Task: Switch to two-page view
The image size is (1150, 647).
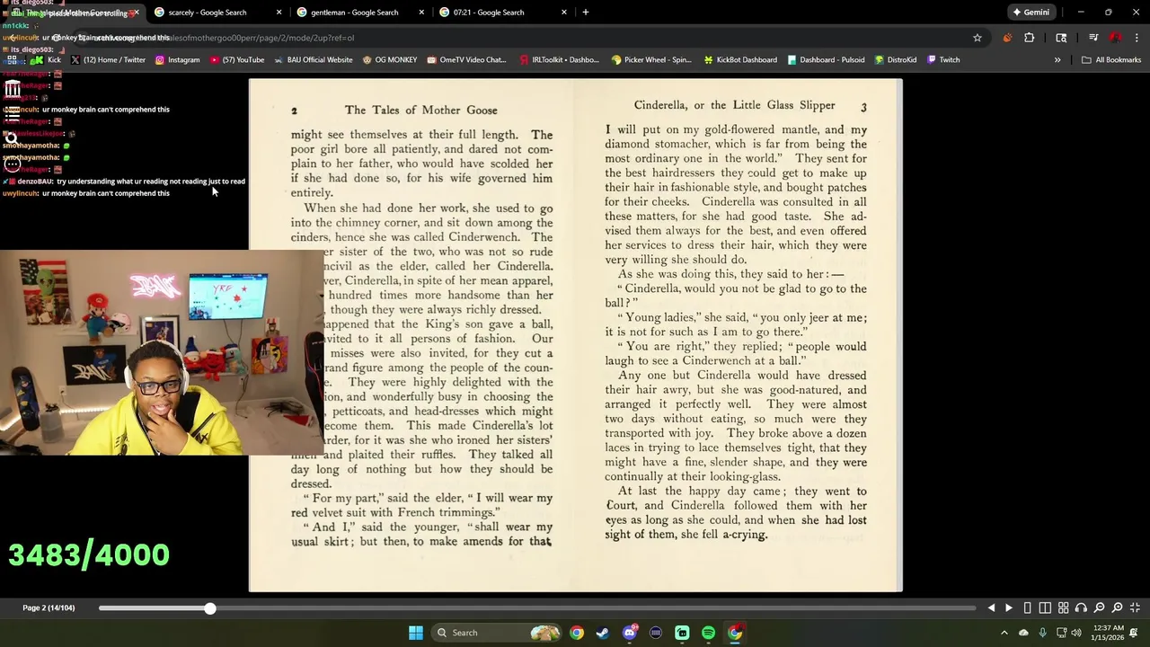Action: point(1045,608)
